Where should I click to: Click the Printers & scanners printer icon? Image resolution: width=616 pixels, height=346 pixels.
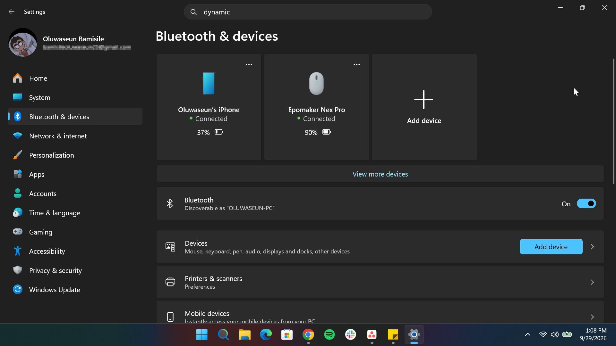pos(170,282)
